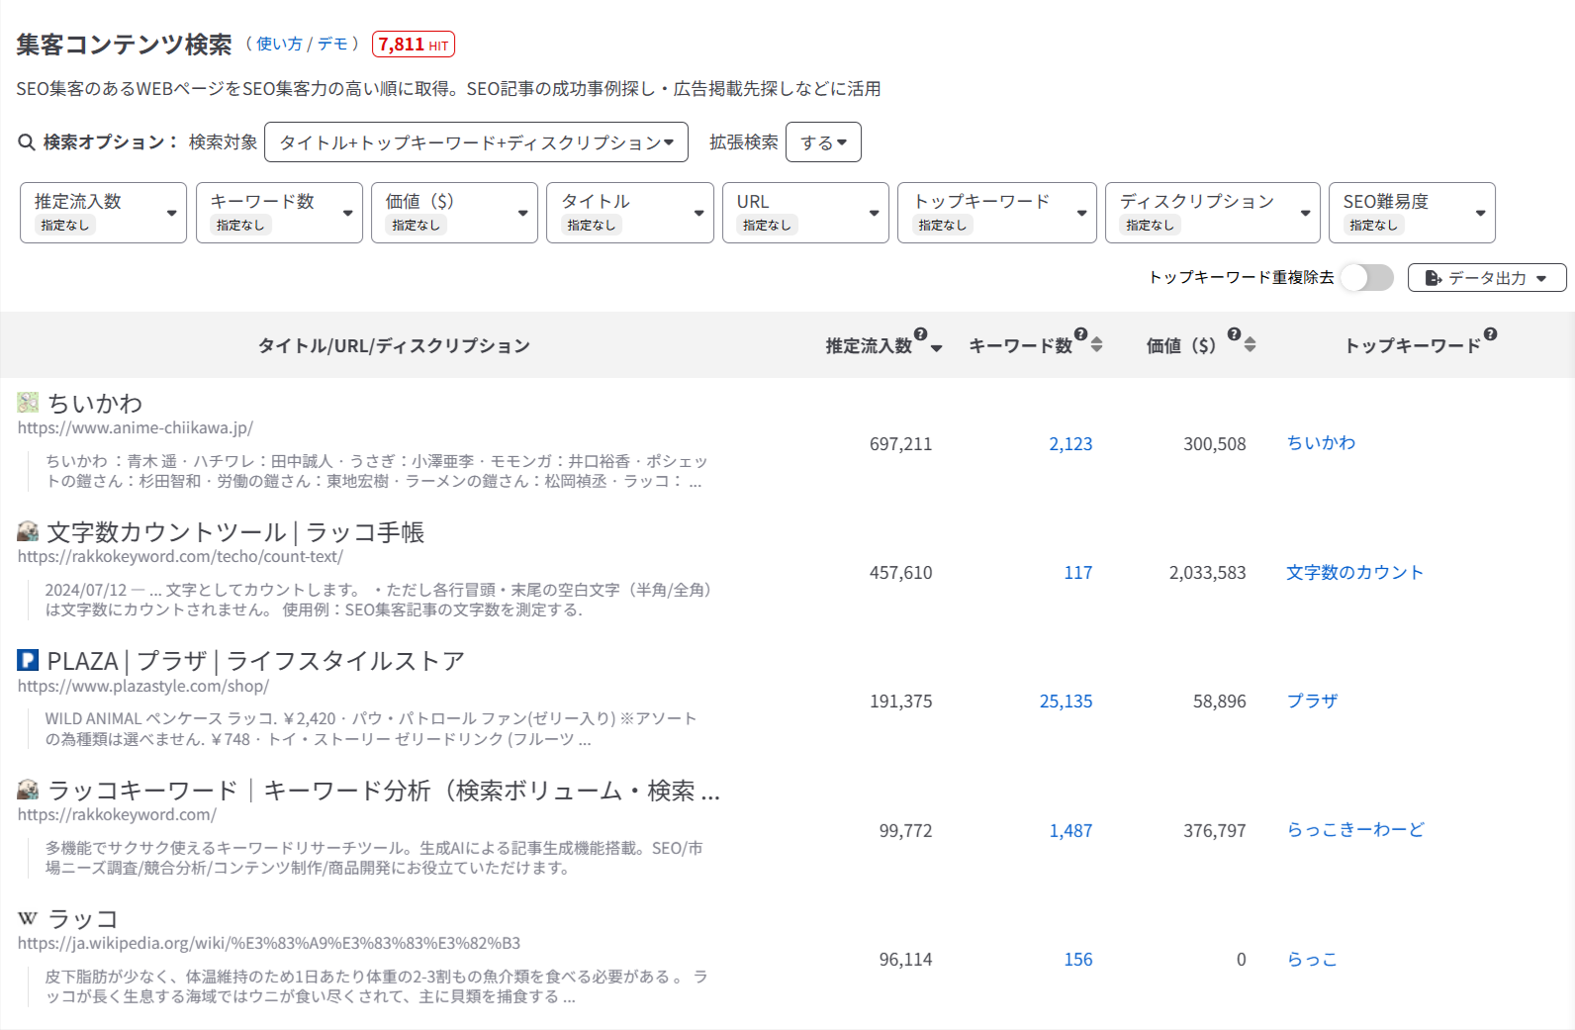This screenshot has height=1030, width=1575.
Task: Click the help icon beside 価値 ($) header
Action: pos(1234,334)
